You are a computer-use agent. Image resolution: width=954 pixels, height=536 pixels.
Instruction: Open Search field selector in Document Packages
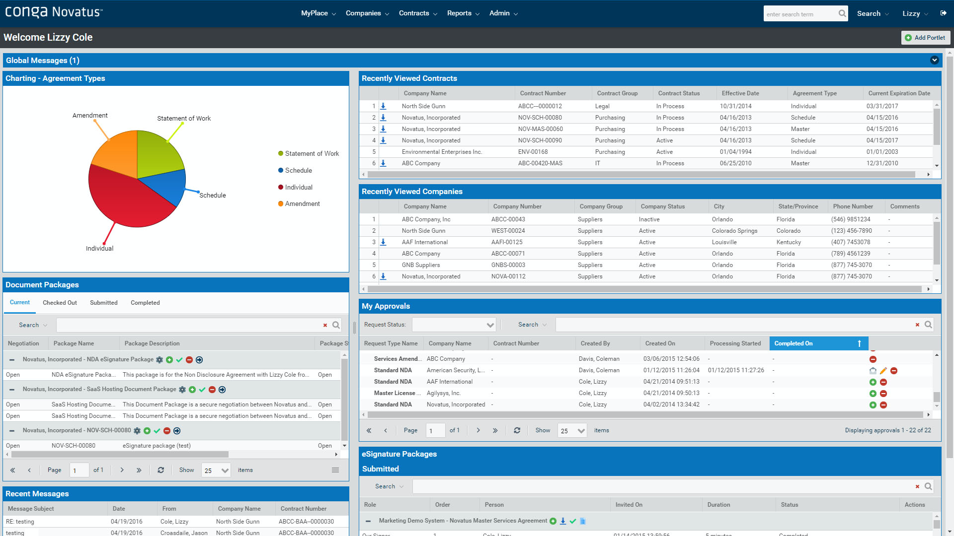[x=33, y=325]
